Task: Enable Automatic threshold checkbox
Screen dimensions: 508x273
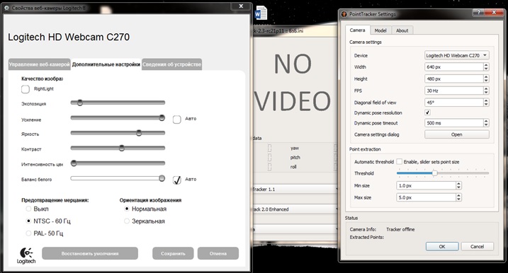Action: (x=399, y=161)
